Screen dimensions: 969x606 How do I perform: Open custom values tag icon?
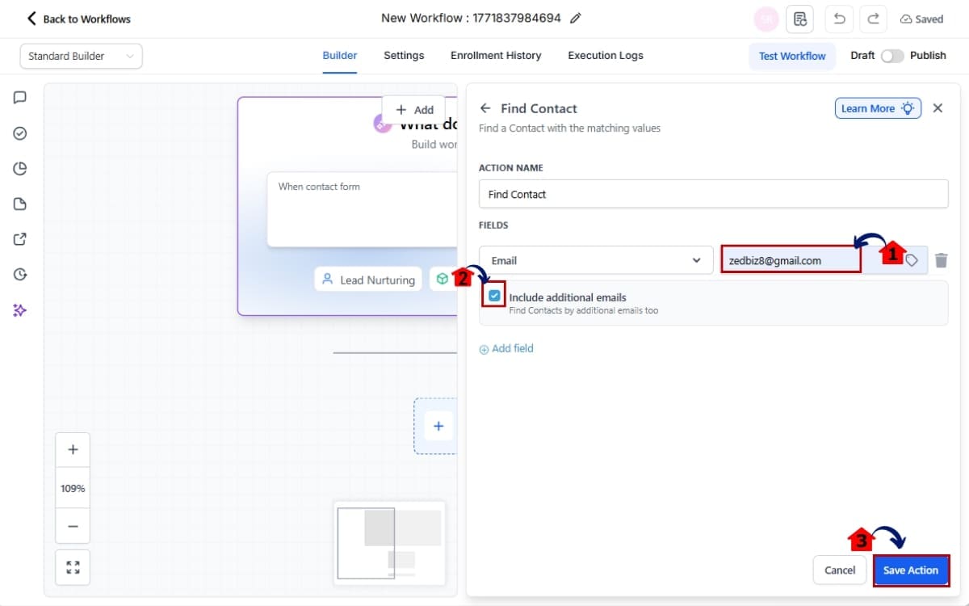tap(912, 260)
